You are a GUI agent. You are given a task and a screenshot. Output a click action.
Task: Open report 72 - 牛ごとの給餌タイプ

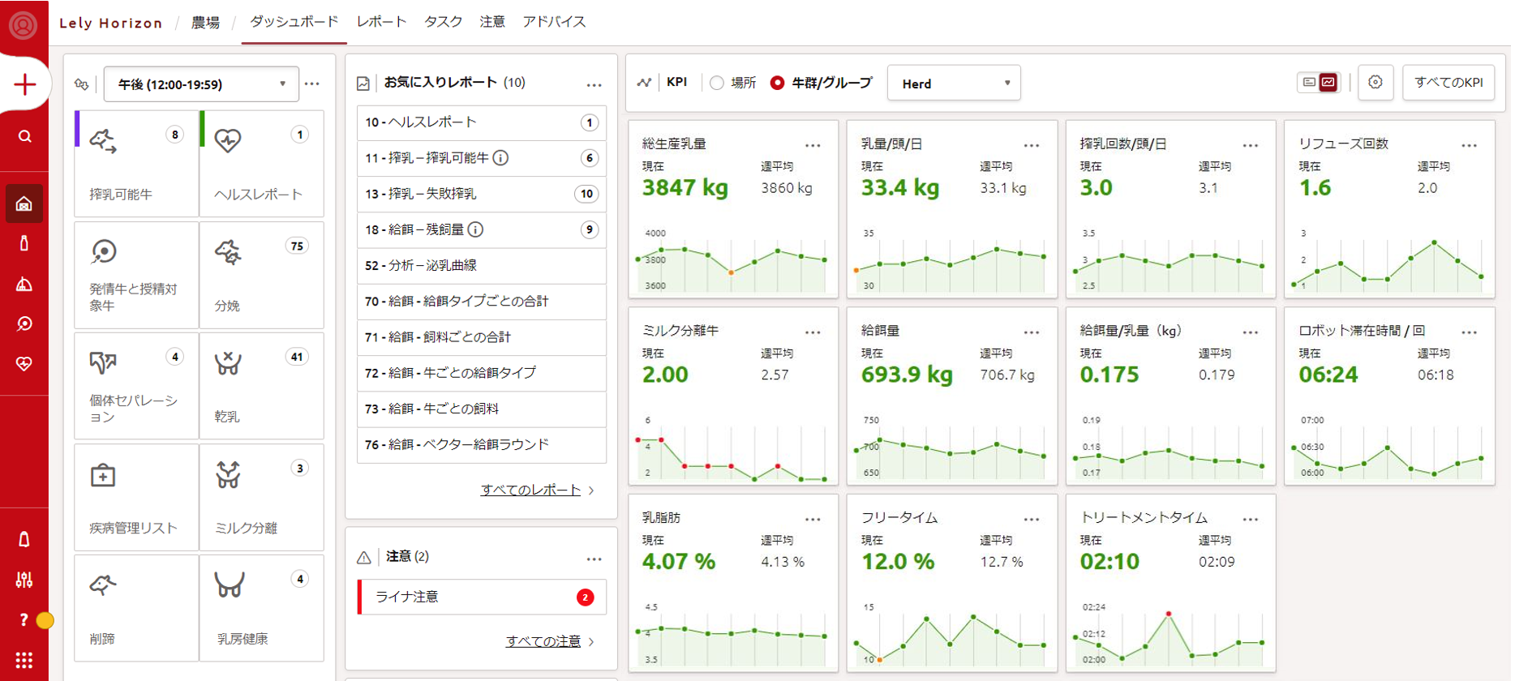pos(482,373)
